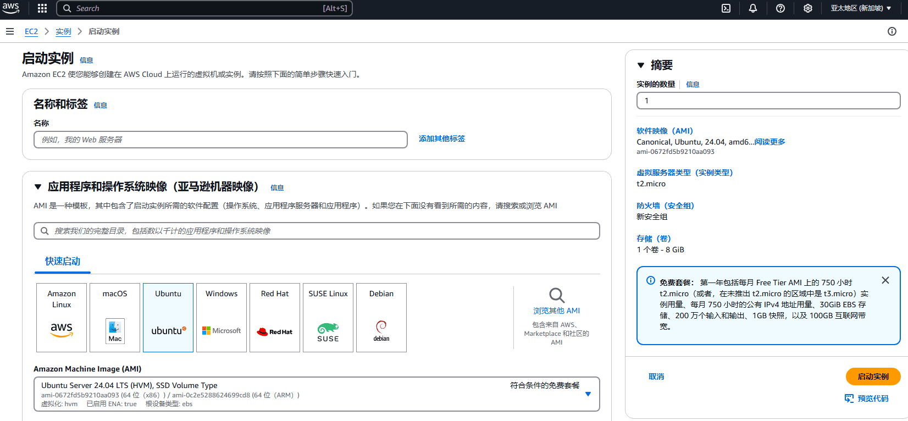
Task: Focus the instance 名称 input field
Action: coord(220,140)
